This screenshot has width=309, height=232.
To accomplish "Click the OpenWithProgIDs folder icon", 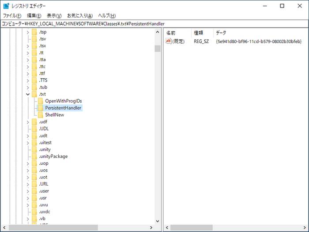I will click(41, 101).
